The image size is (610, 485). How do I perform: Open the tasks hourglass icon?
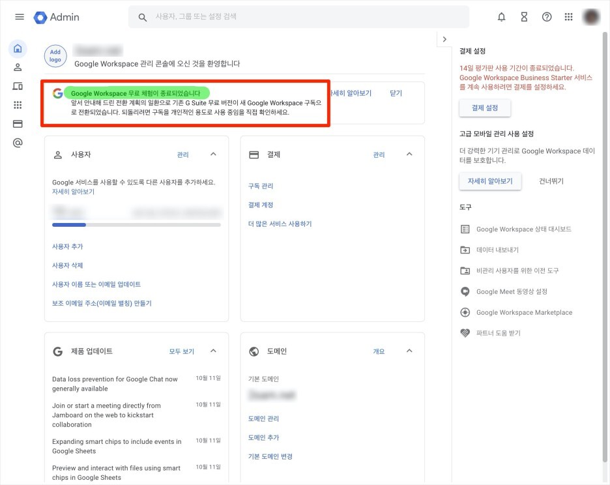click(x=524, y=17)
